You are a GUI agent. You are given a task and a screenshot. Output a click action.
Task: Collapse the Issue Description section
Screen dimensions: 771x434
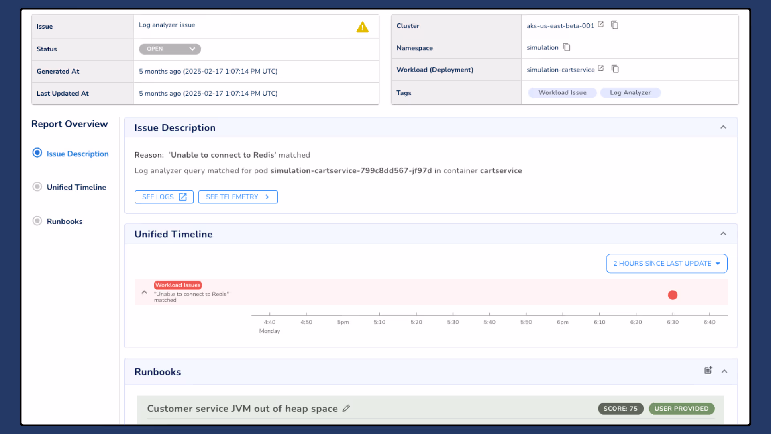click(723, 127)
